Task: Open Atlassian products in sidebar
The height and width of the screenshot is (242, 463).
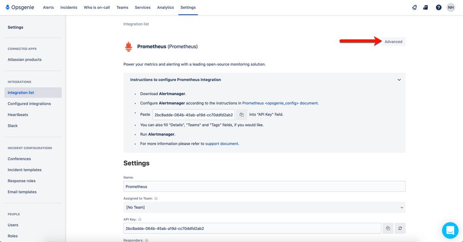Action: [x=25, y=59]
